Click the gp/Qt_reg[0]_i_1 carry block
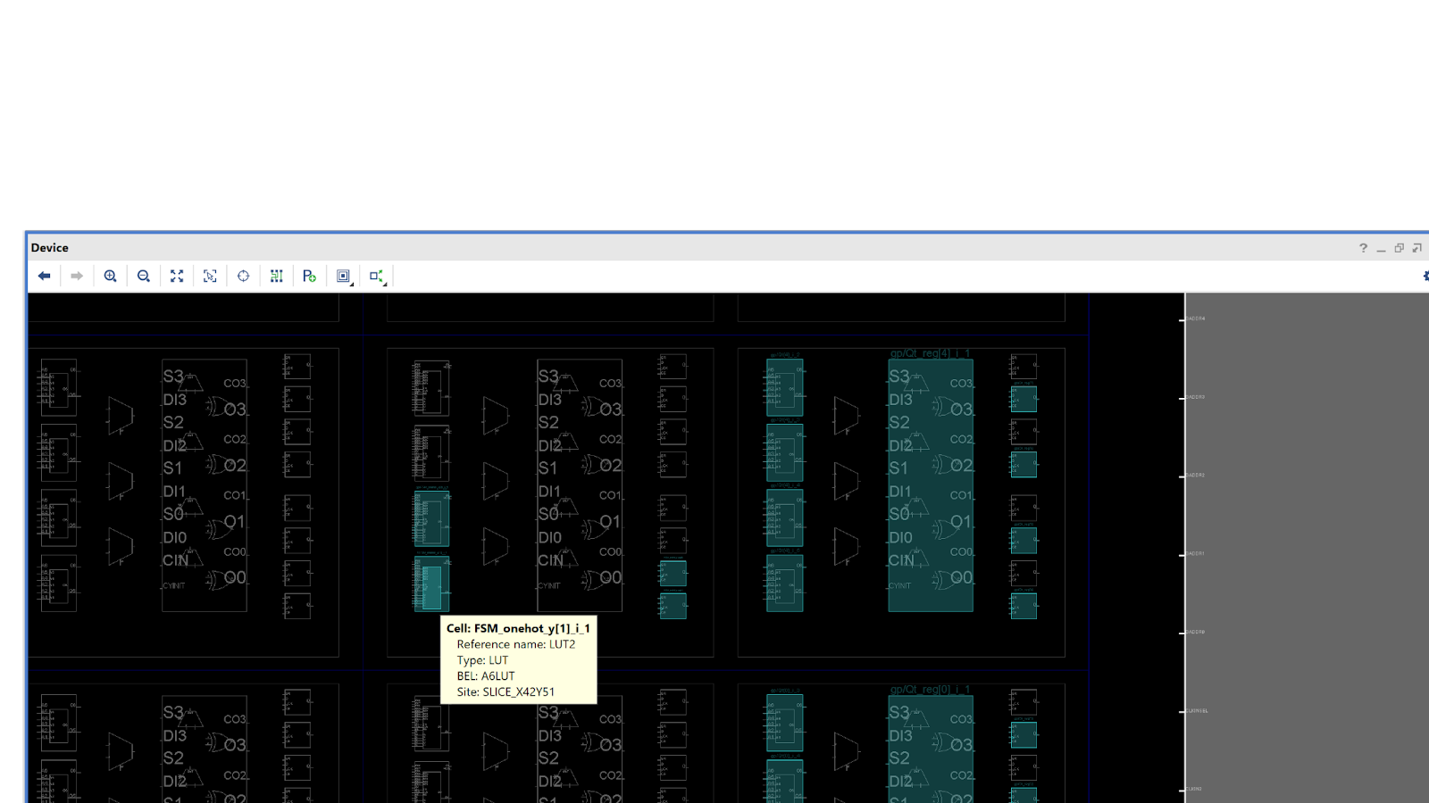The width and height of the screenshot is (1429, 803). (931, 748)
